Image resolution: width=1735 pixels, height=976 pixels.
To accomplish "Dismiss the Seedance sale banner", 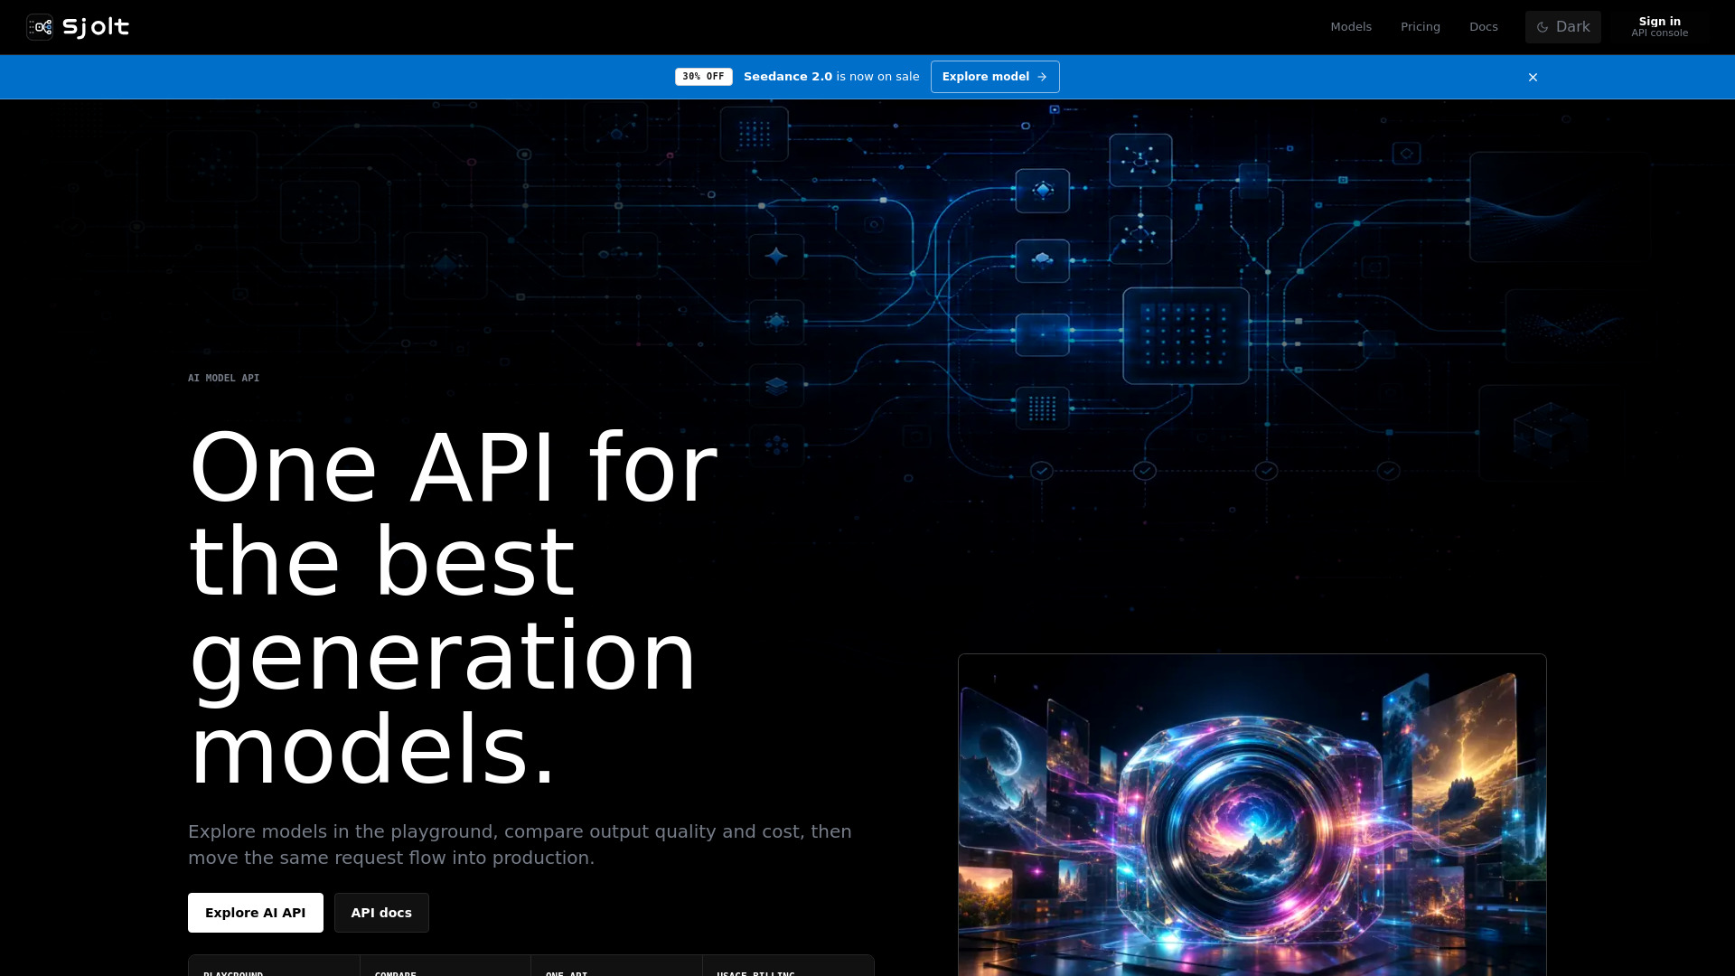I will [1533, 77].
